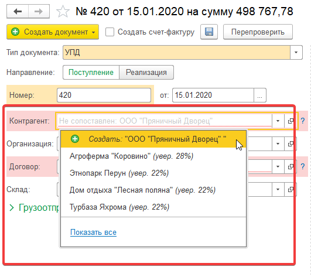Open date picker ellipsis button beside 15.01.2020
The width and height of the screenshot is (311, 277).
pyautogui.click(x=260, y=95)
